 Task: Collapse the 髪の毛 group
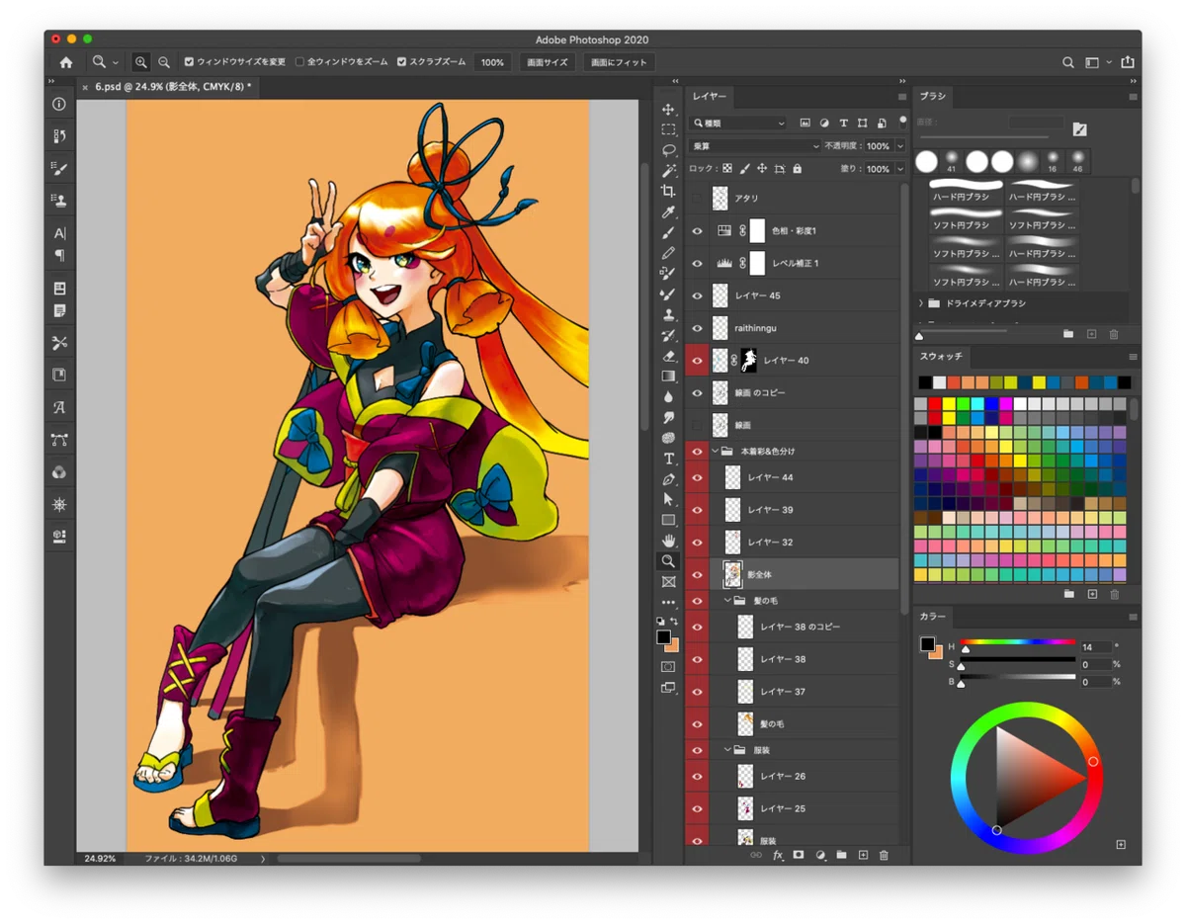coord(727,600)
